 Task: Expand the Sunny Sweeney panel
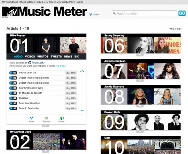(x=140, y=55)
